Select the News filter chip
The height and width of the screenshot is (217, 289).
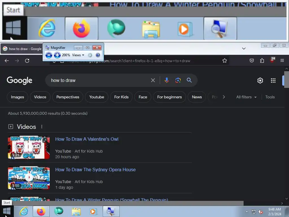197,97
